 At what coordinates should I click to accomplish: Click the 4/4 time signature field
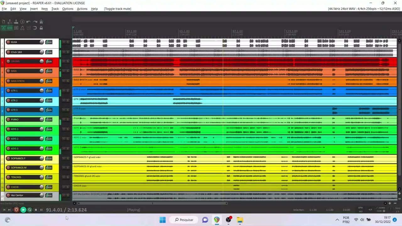(370, 210)
